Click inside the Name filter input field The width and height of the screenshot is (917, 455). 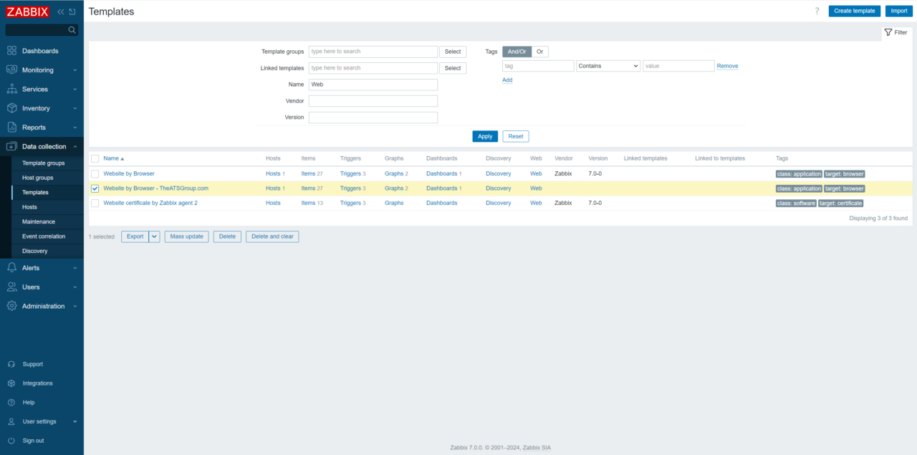pyautogui.click(x=373, y=84)
